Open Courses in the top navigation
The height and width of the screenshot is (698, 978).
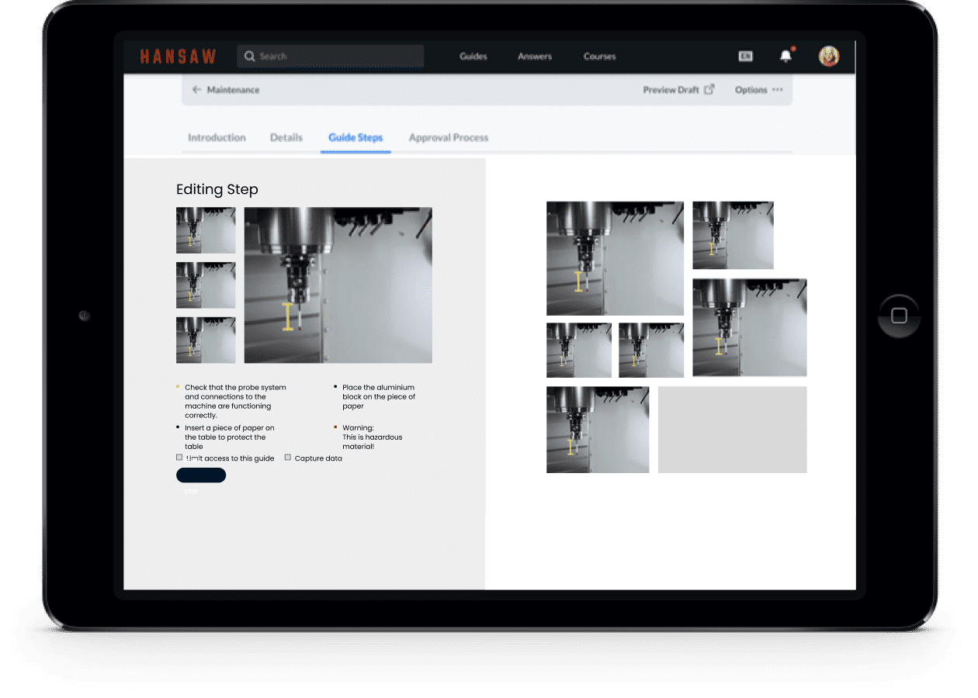tap(599, 57)
